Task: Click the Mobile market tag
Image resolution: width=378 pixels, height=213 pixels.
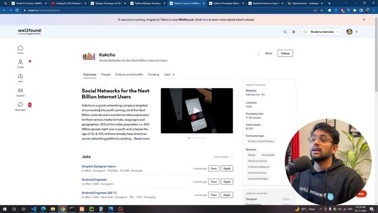Action: pos(252,155)
